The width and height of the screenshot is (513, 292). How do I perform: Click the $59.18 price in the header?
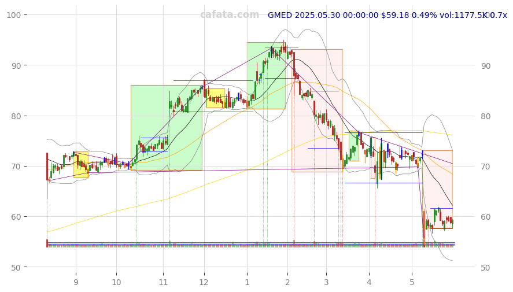pyautogui.click(x=395, y=15)
